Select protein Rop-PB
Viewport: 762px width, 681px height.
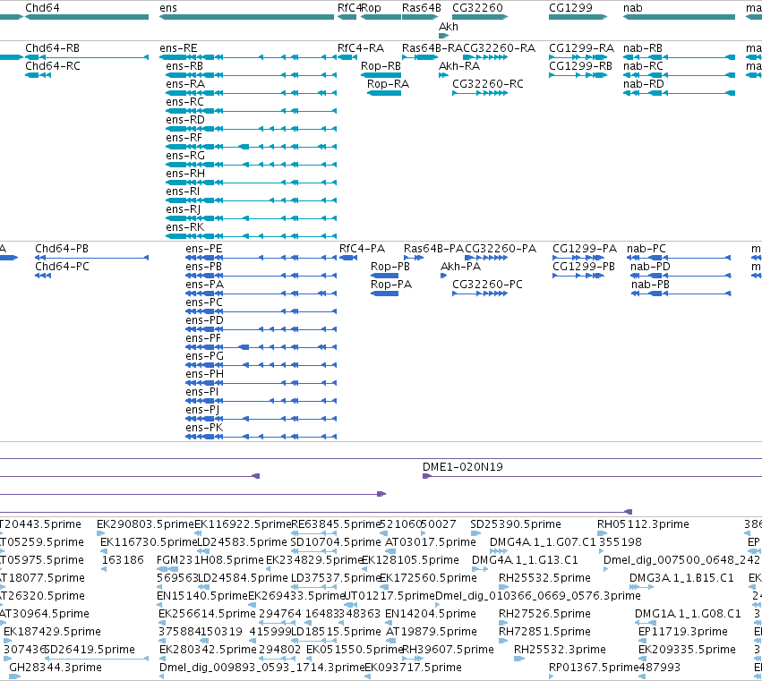(390, 267)
